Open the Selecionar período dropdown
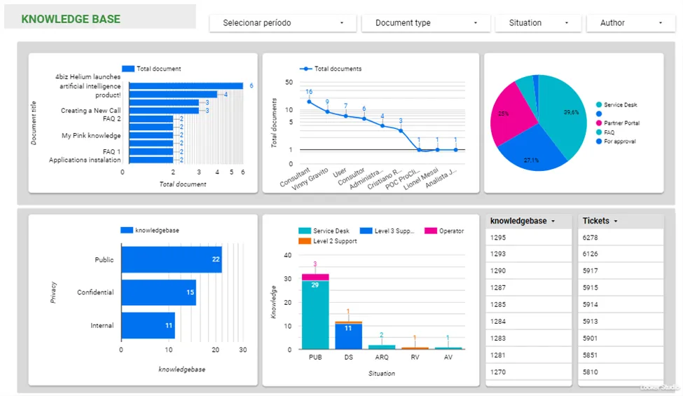 (283, 23)
